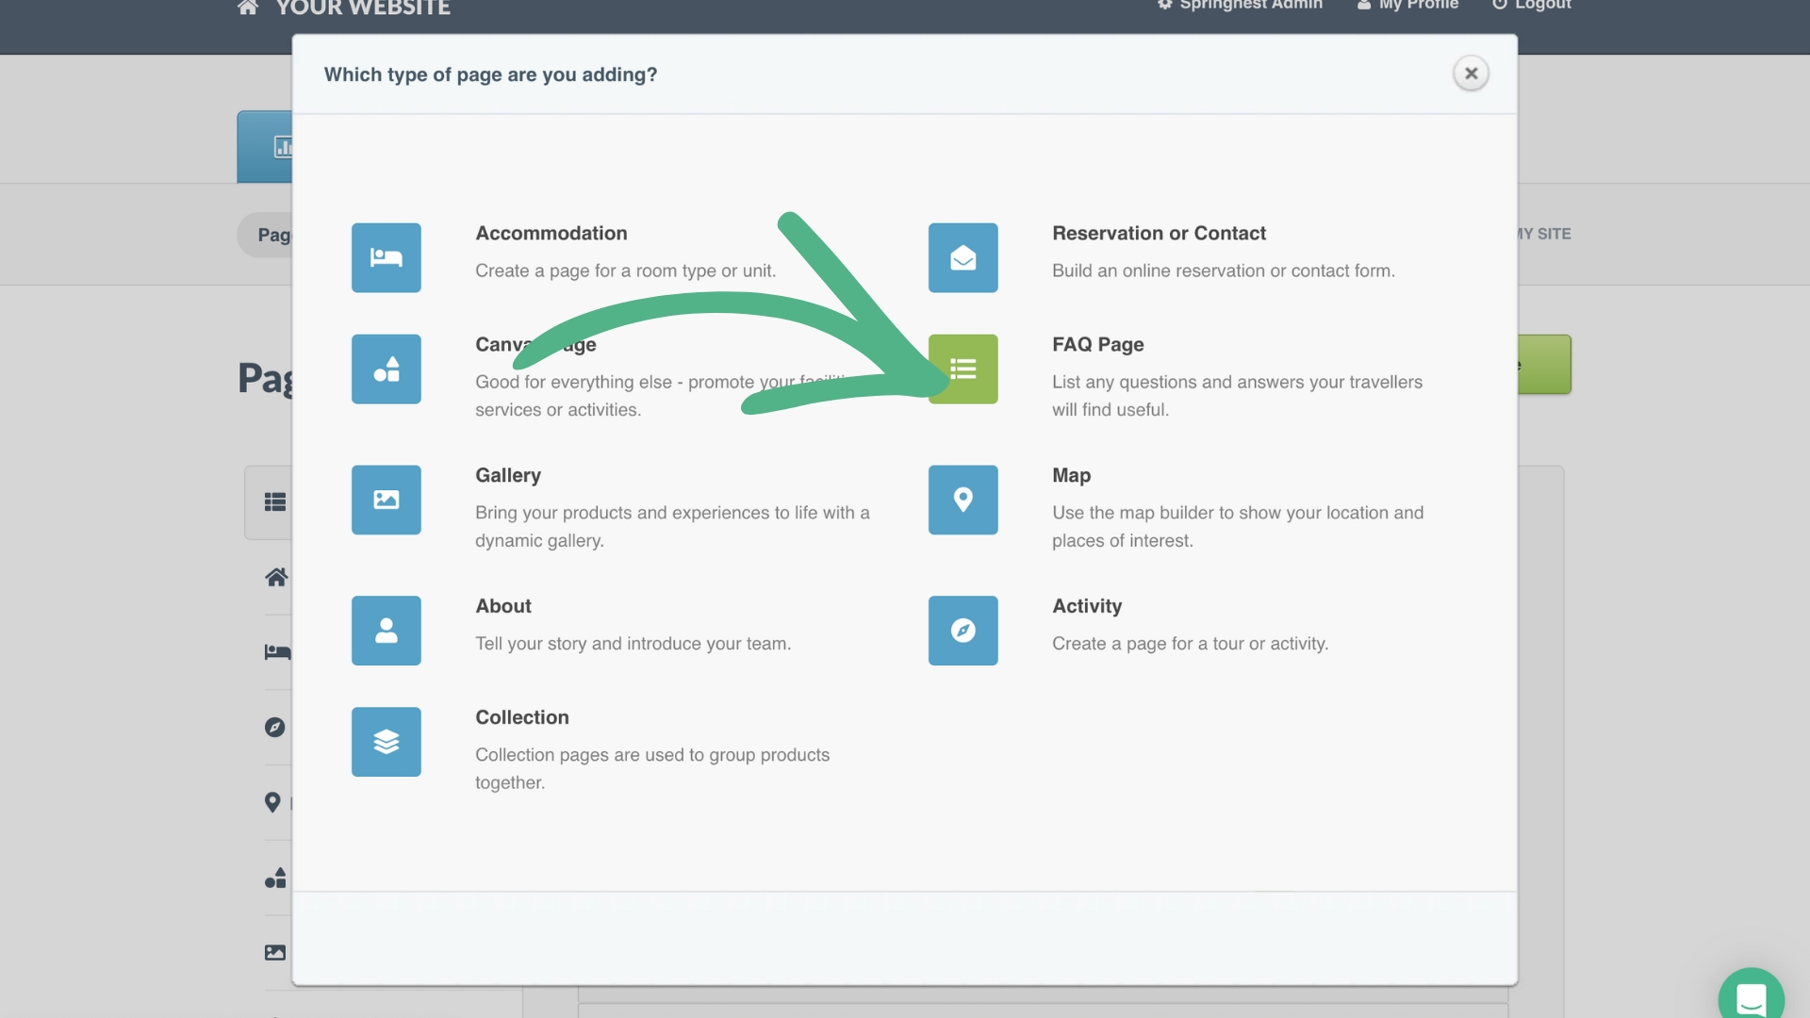Select the About person icon

coord(386,630)
